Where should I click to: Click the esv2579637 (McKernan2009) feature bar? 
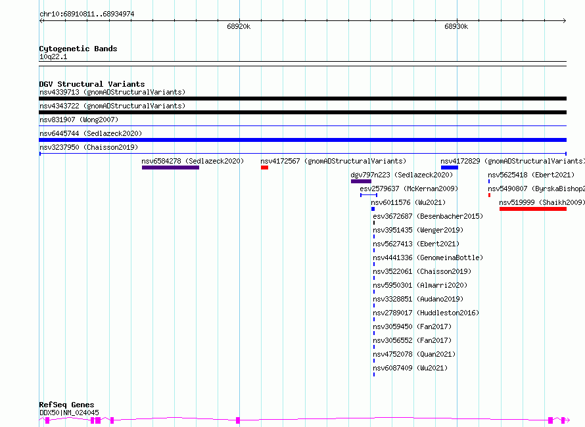tap(369, 195)
